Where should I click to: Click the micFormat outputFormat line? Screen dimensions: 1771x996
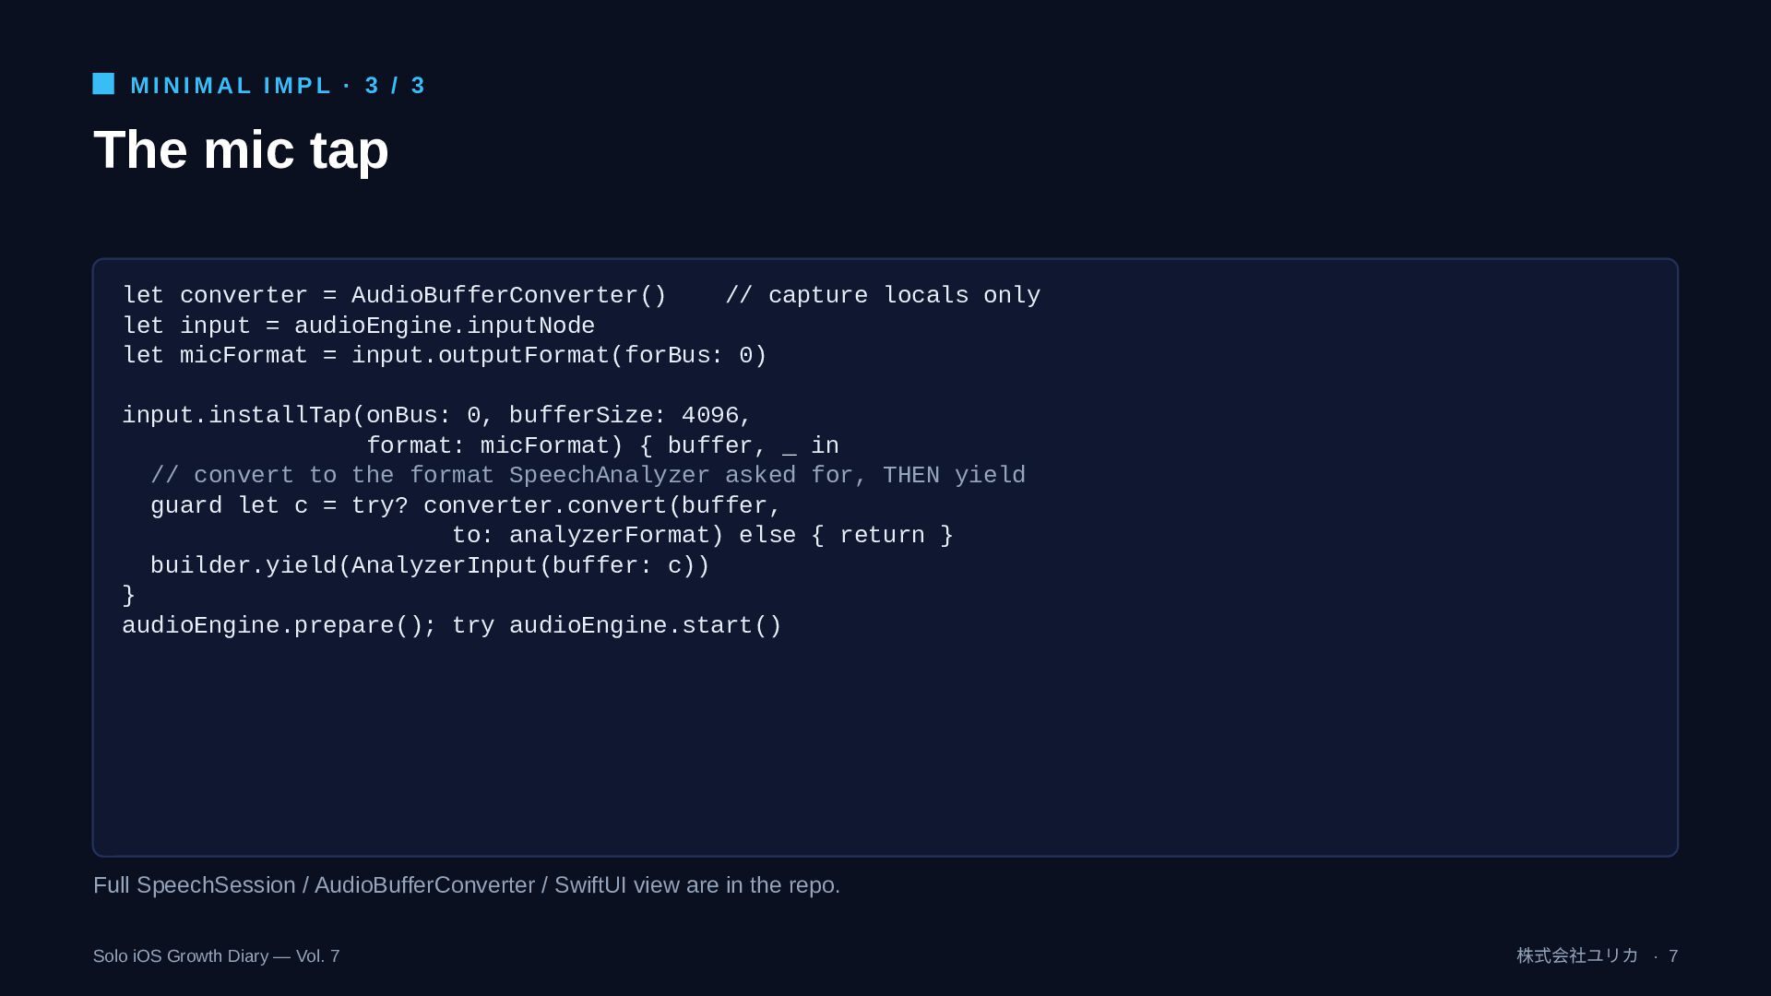445,355
